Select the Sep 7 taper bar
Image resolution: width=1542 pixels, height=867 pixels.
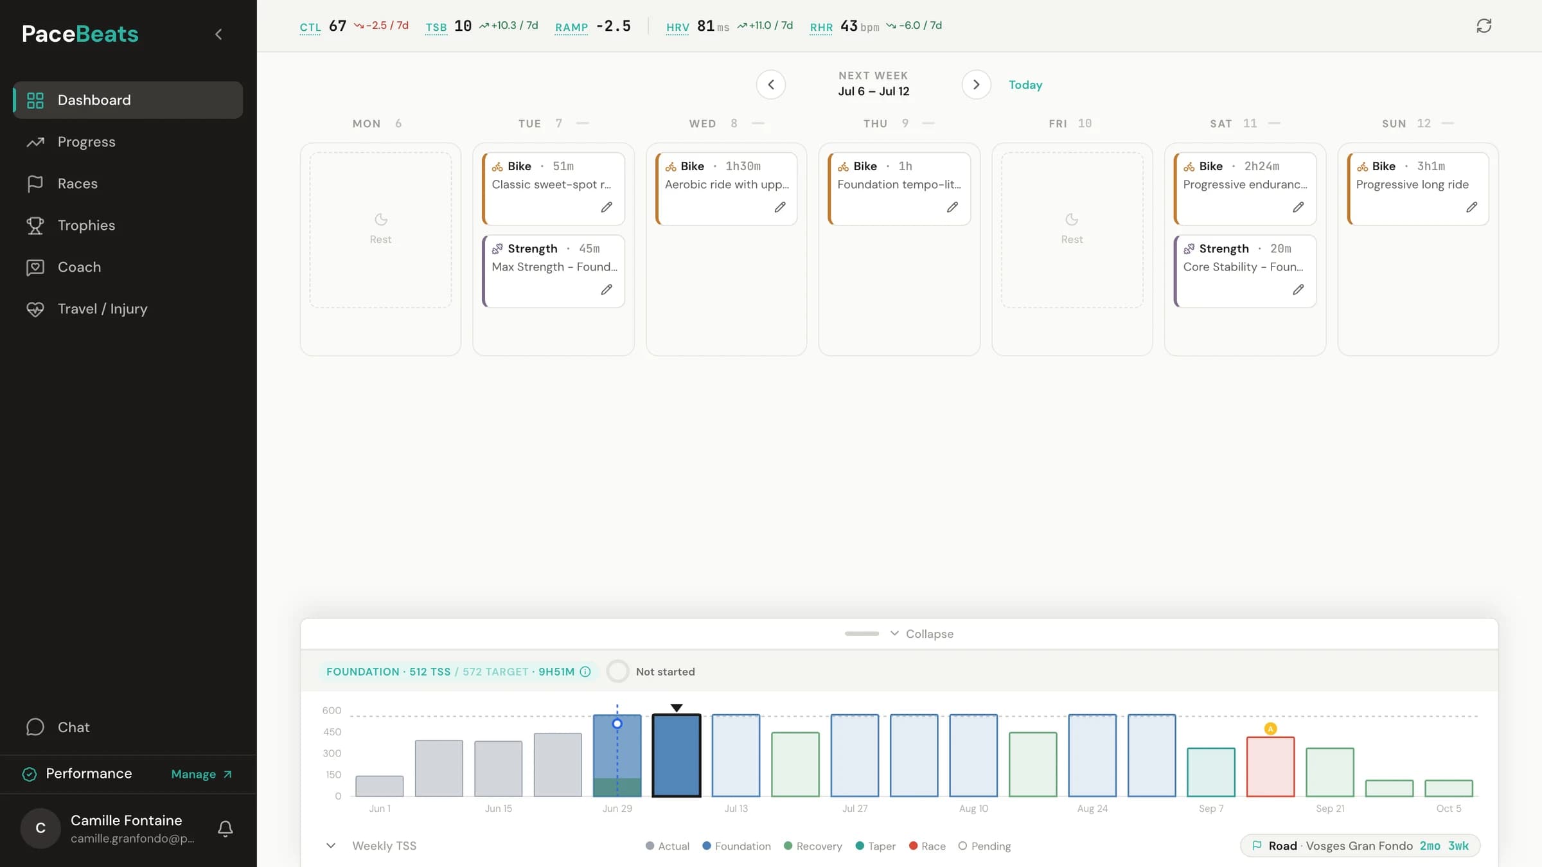point(1210,773)
